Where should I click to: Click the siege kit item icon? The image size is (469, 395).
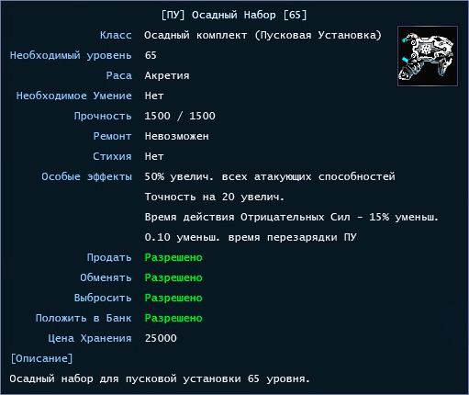pyautogui.click(x=428, y=56)
